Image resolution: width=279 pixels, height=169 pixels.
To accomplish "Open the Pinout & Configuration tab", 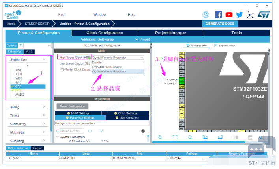I will tap(39, 33).
